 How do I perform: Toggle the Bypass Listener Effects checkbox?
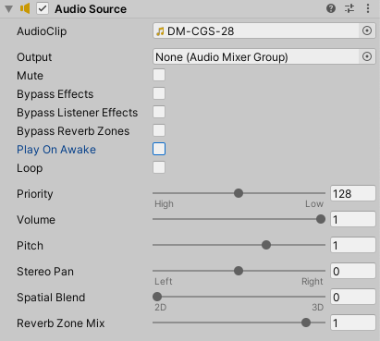coord(159,112)
